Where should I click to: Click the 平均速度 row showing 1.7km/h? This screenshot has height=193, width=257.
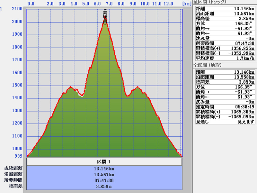(x=225, y=58)
